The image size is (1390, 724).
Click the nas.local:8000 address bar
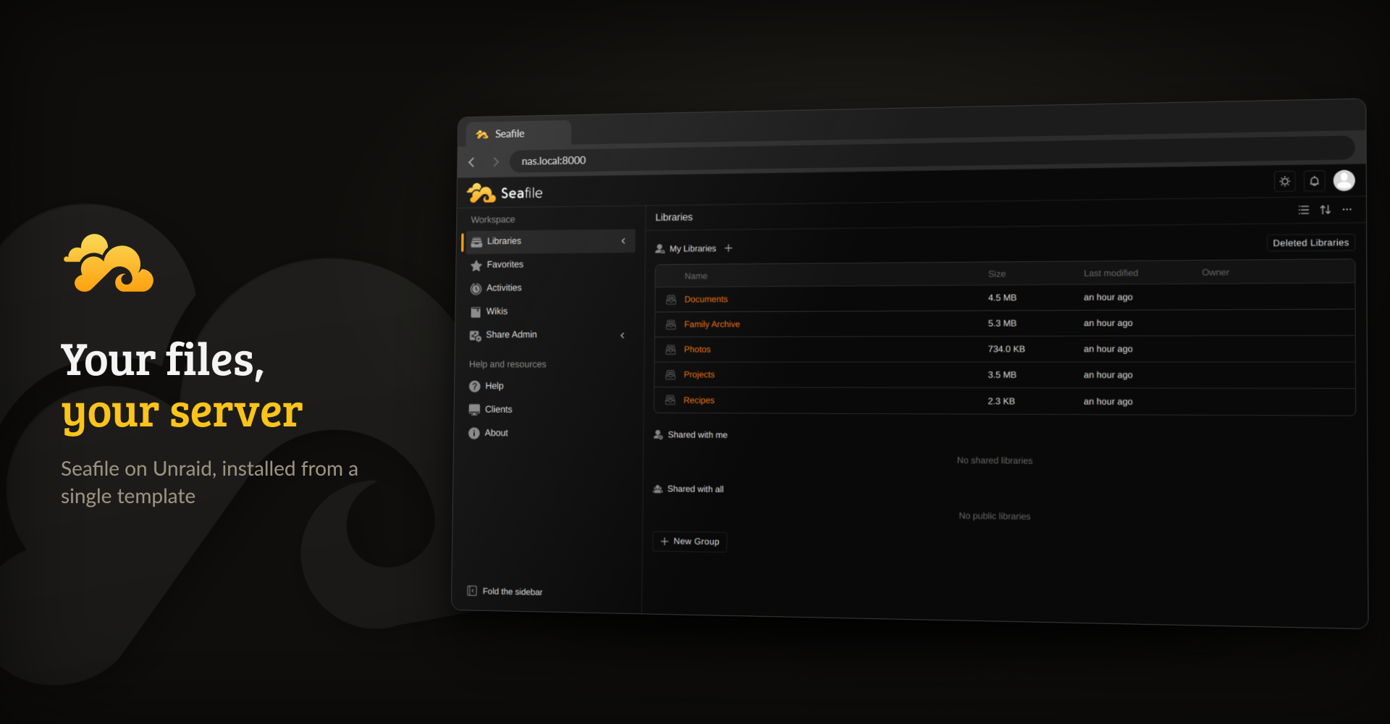[x=931, y=153]
